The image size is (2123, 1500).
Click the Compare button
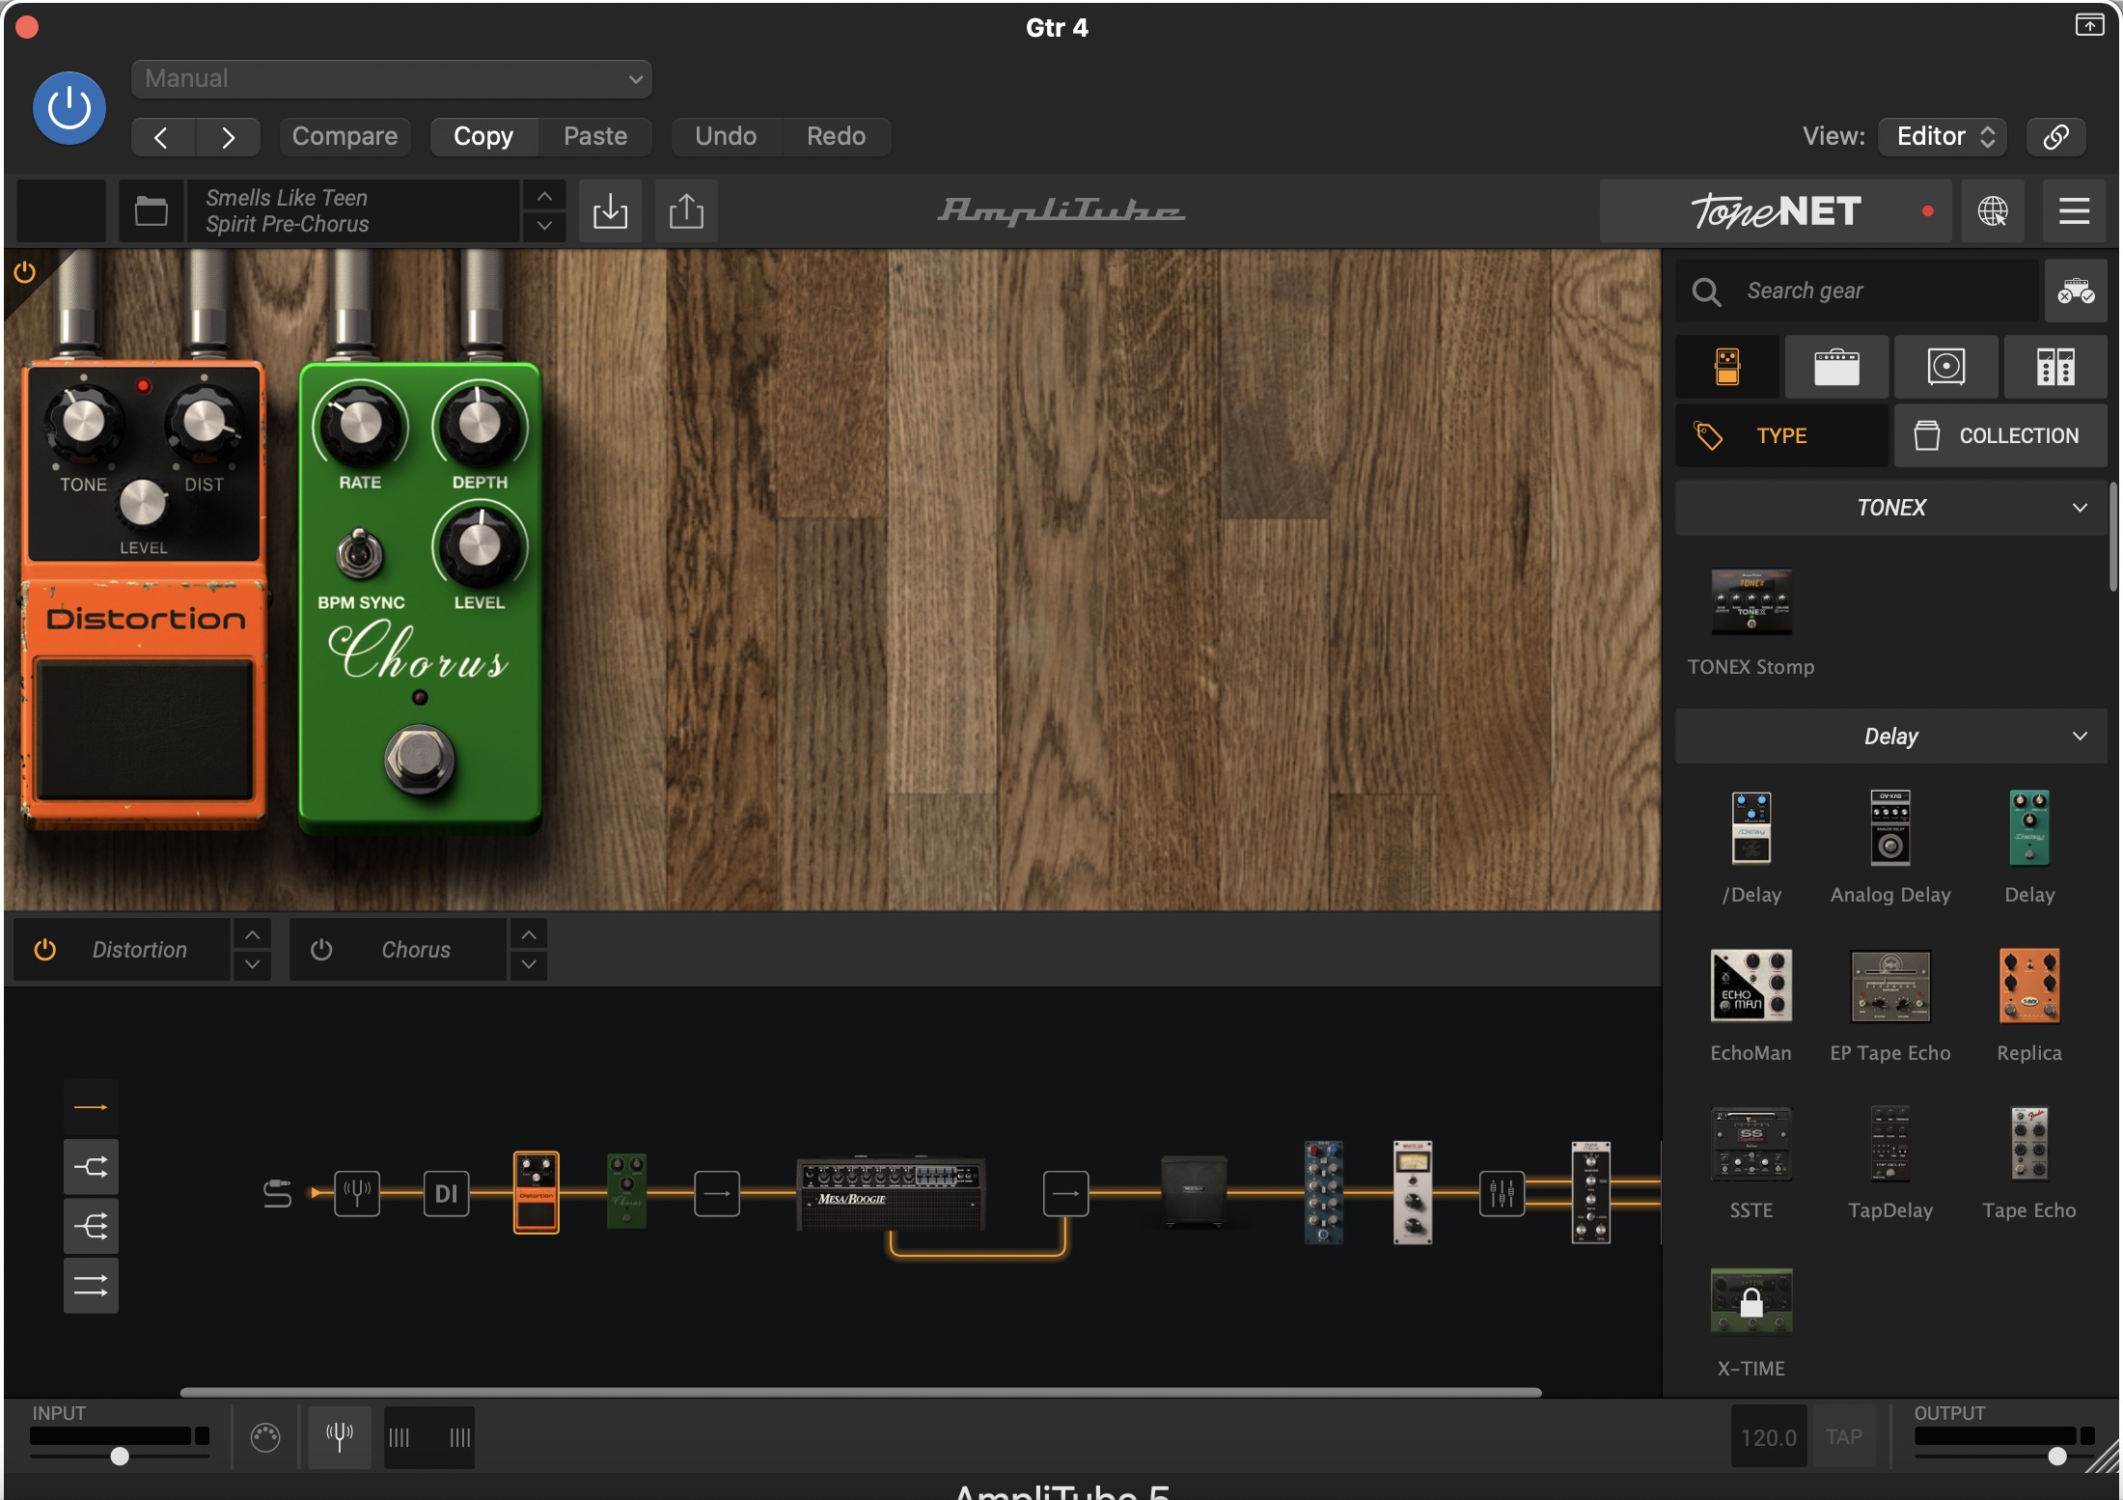pos(345,136)
